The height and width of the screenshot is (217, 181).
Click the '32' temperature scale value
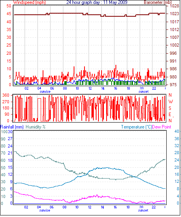(177, 146)
